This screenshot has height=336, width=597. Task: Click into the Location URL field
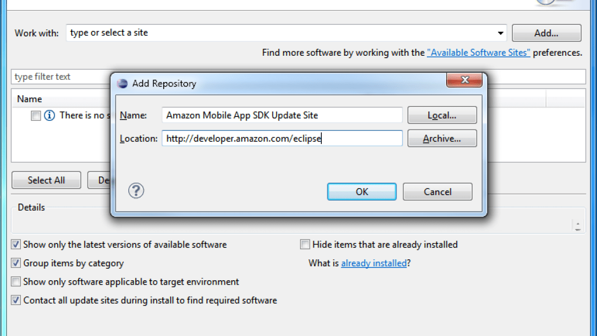tap(282, 139)
